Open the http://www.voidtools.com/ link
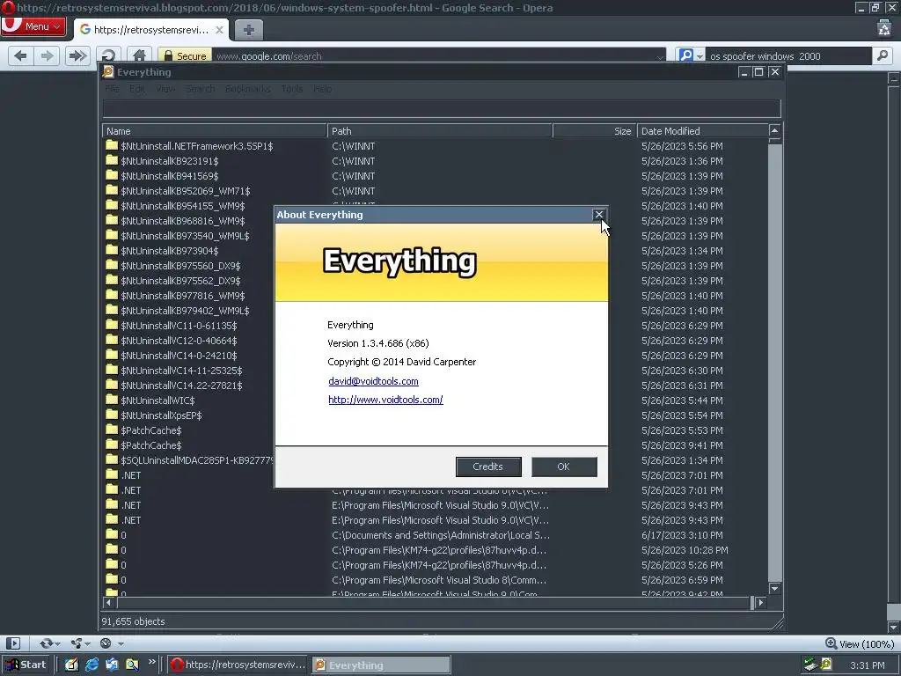Image resolution: width=901 pixels, height=676 pixels. (x=385, y=400)
